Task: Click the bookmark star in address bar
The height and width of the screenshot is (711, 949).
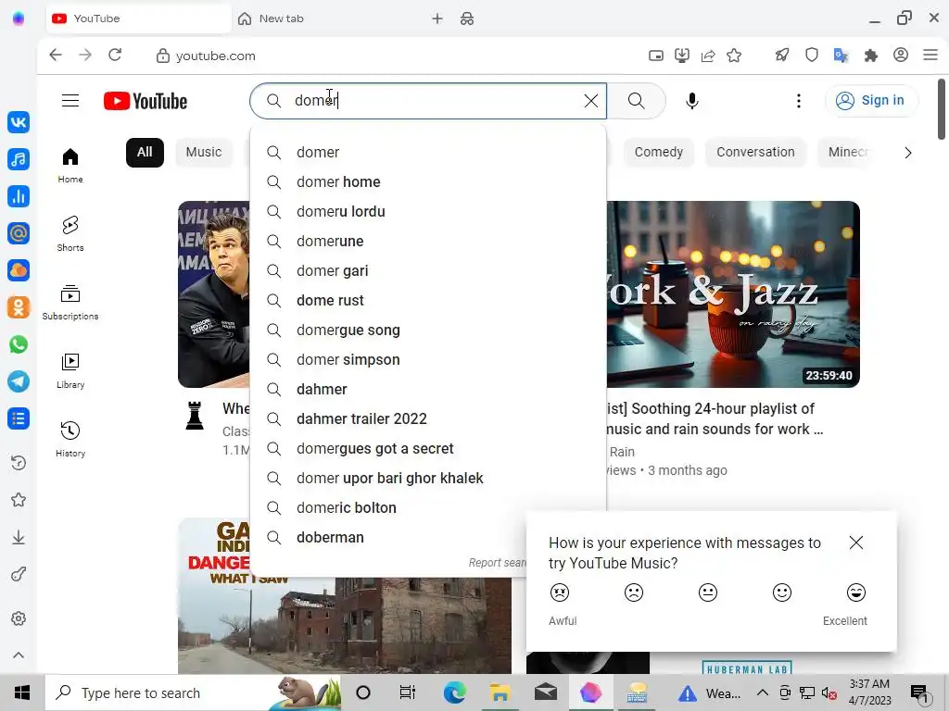Action: [x=734, y=56]
